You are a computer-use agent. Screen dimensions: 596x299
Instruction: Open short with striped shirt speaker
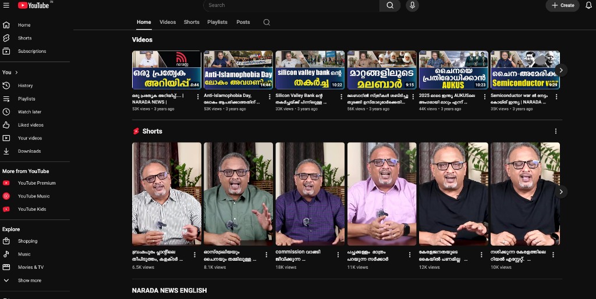point(166,194)
